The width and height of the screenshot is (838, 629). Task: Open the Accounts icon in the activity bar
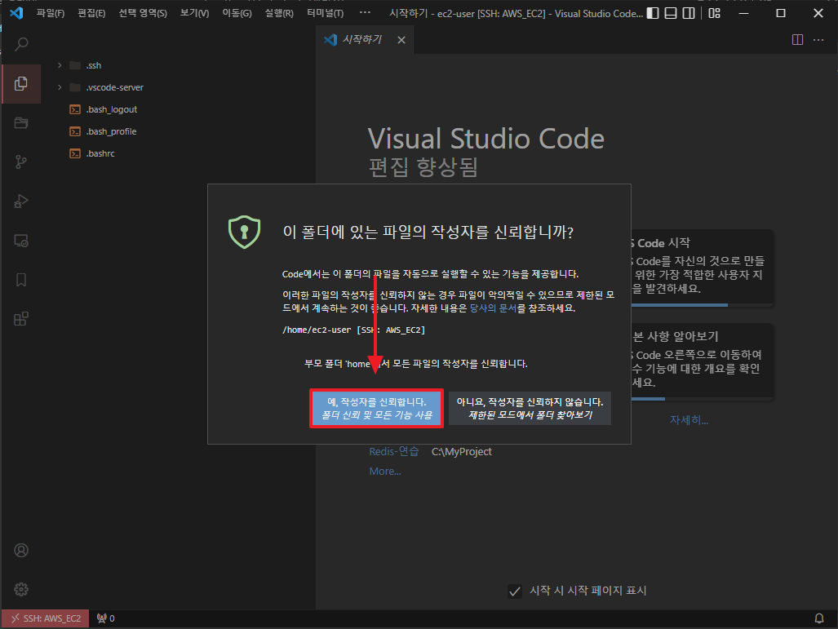point(20,550)
